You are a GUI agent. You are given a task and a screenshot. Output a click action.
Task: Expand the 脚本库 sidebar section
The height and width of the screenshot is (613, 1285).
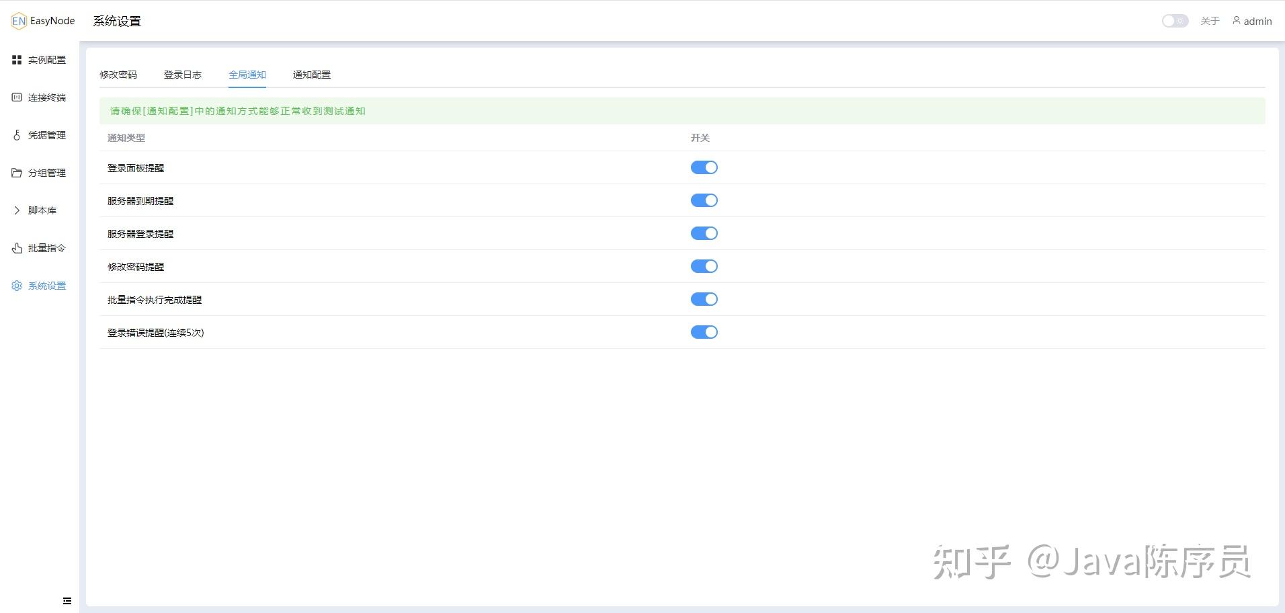[x=17, y=210]
